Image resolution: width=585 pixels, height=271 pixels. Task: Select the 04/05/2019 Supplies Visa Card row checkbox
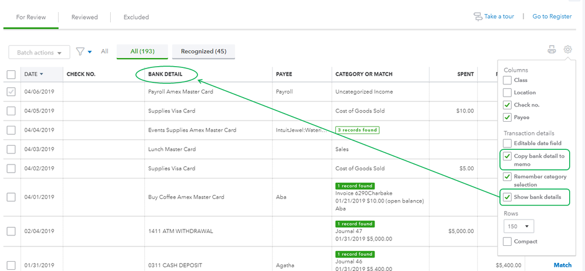(11, 111)
